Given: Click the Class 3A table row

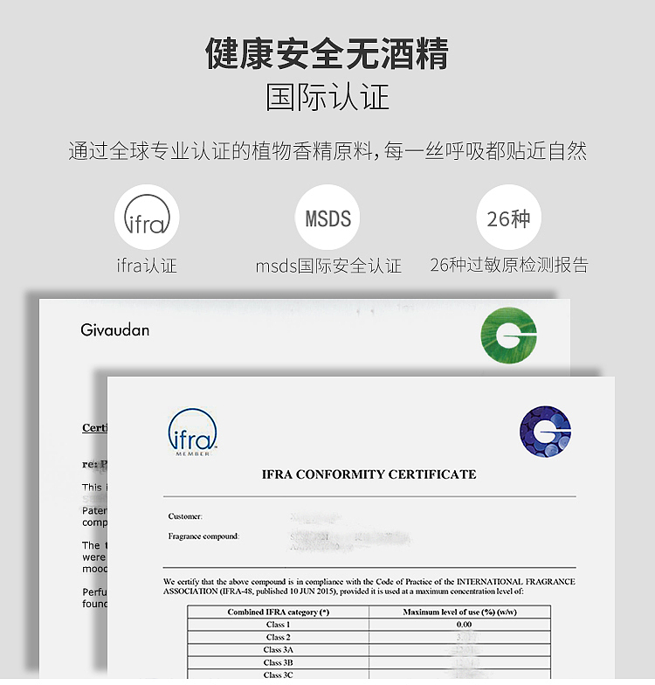Looking at the screenshot, I should (x=369, y=650).
